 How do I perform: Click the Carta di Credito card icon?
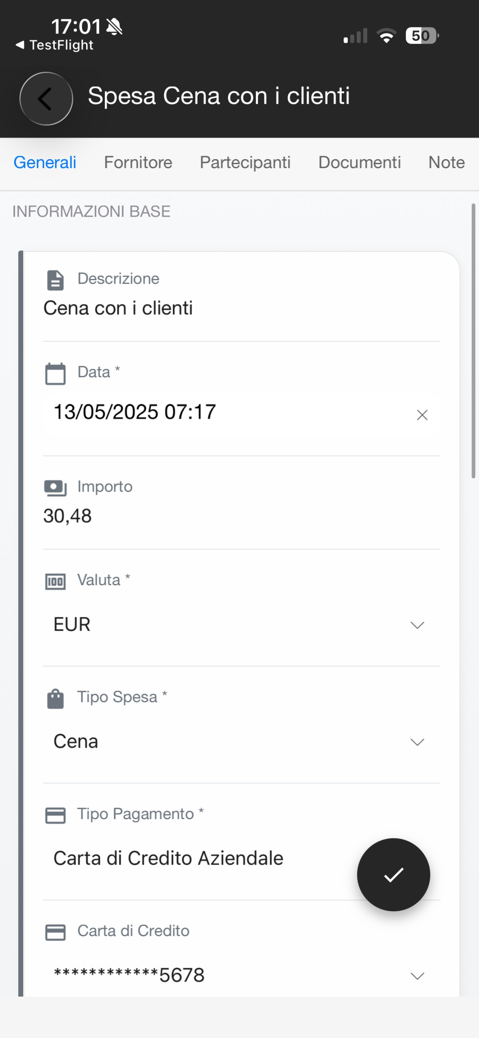coord(56,932)
